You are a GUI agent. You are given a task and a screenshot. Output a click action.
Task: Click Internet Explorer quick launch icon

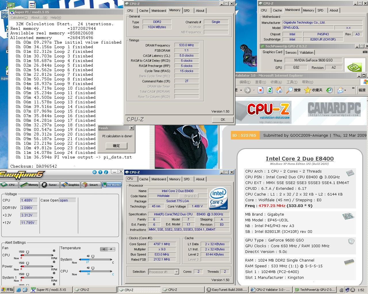19,290
